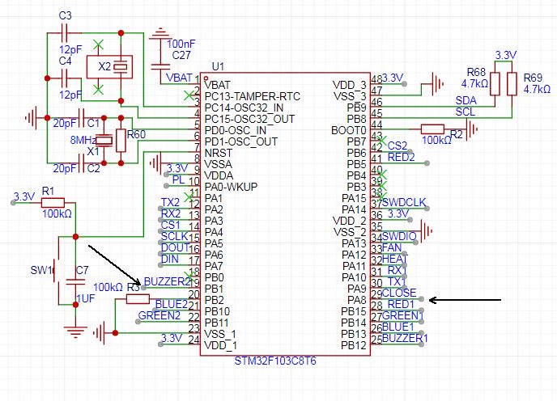
Task: Click the DIN net label
Action: pyautogui.click(x=170, y=259)
